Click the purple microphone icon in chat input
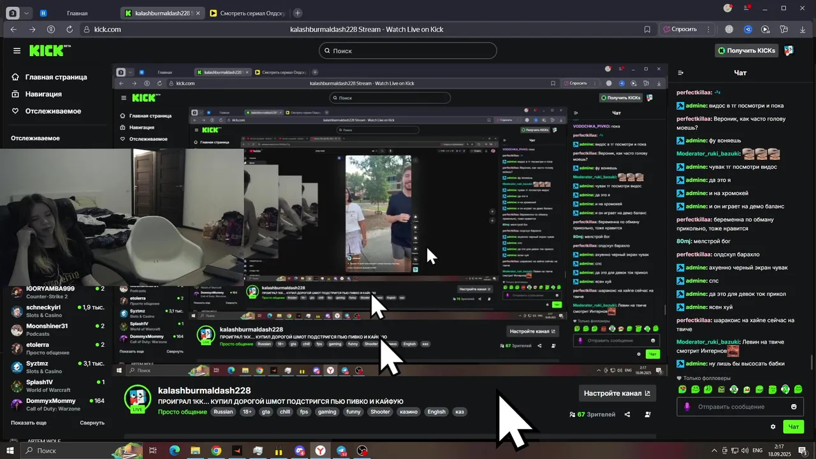Screen dimensions: 816x459 tap(687, 407)
